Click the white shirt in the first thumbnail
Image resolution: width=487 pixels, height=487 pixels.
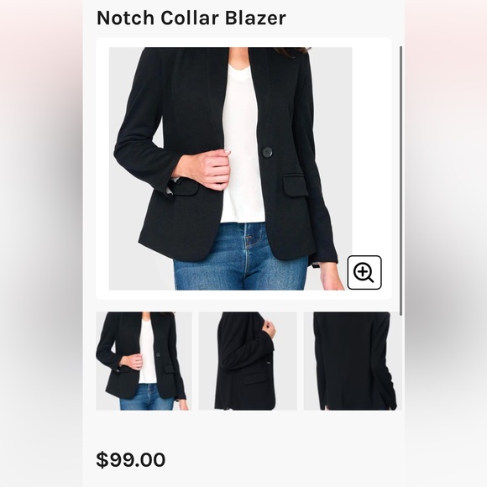pyautogui.click(x=147, y=351)
